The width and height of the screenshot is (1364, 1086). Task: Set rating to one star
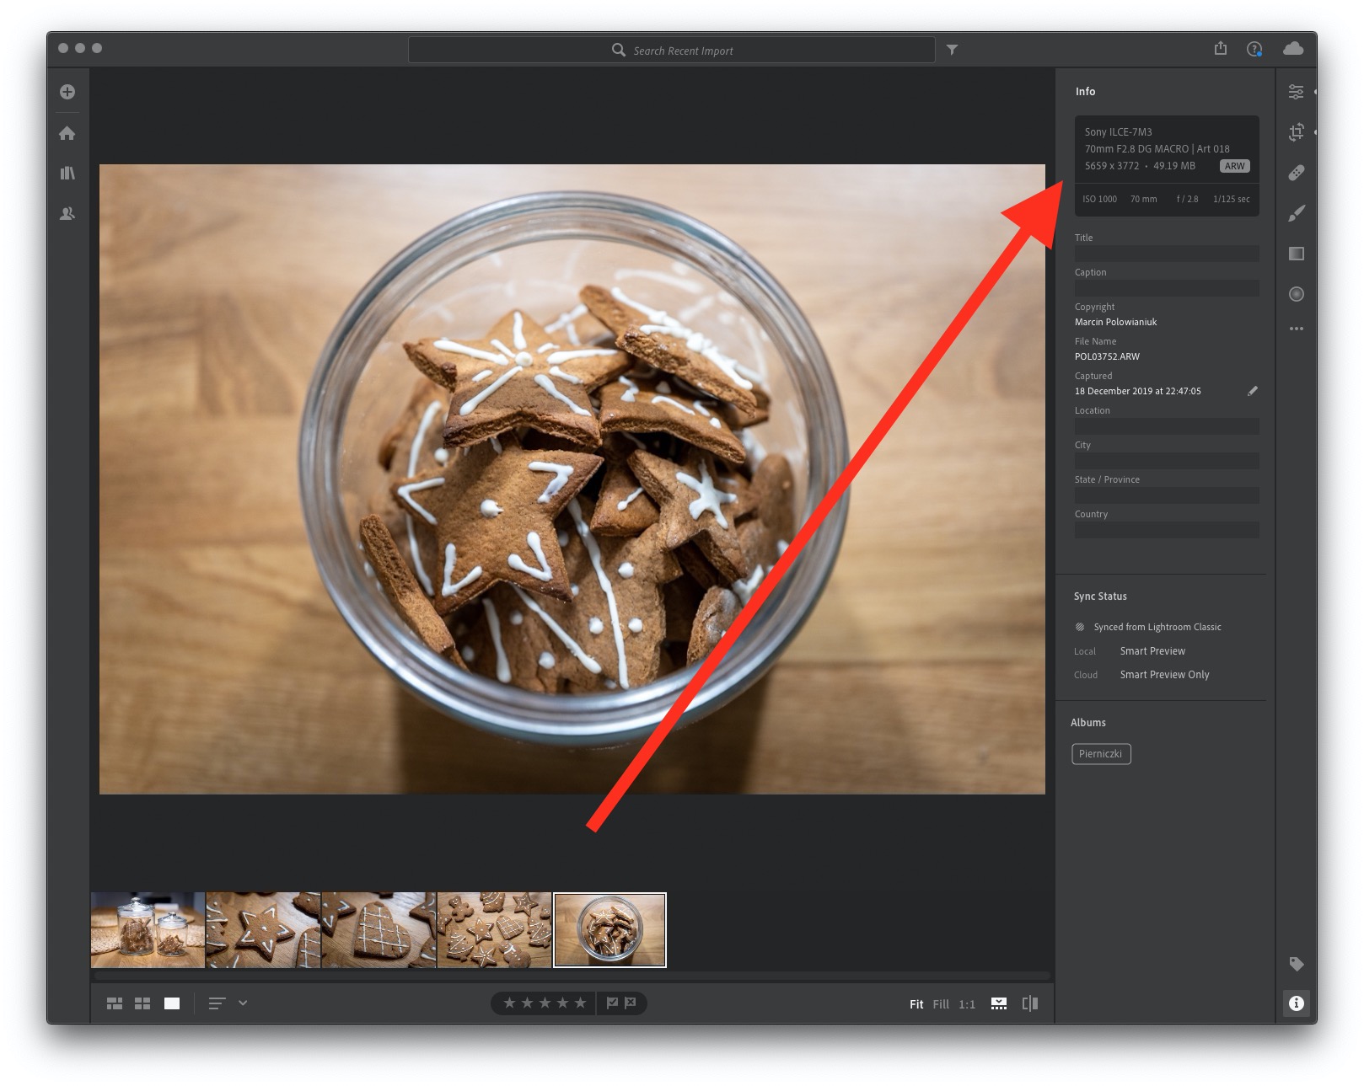[x=509, y=1003]
